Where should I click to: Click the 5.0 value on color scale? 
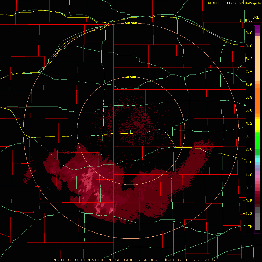[249, 110]
